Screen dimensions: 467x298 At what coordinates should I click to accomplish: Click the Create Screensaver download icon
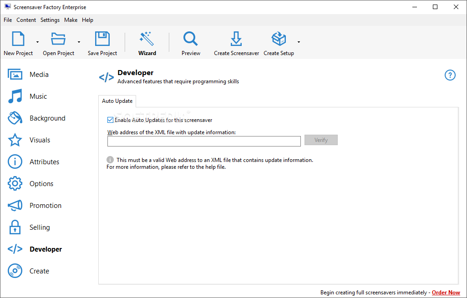tap(236, 38)
